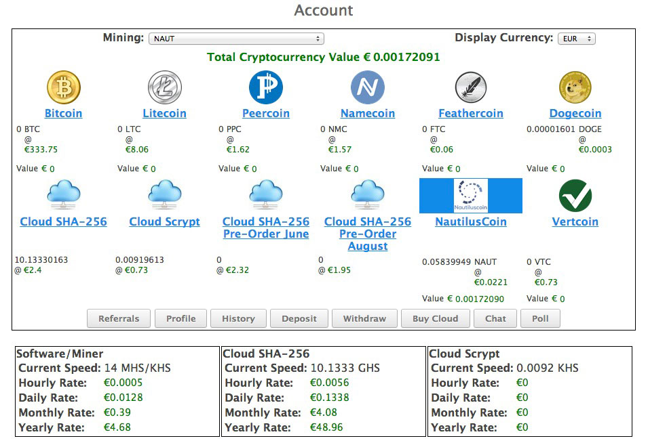Click the cloud icon above Pre-Order August
The image size is (648, 447).
(x=367, y=194)
